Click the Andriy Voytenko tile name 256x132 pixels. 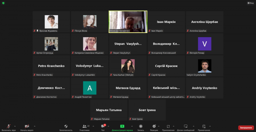point(204,88)
